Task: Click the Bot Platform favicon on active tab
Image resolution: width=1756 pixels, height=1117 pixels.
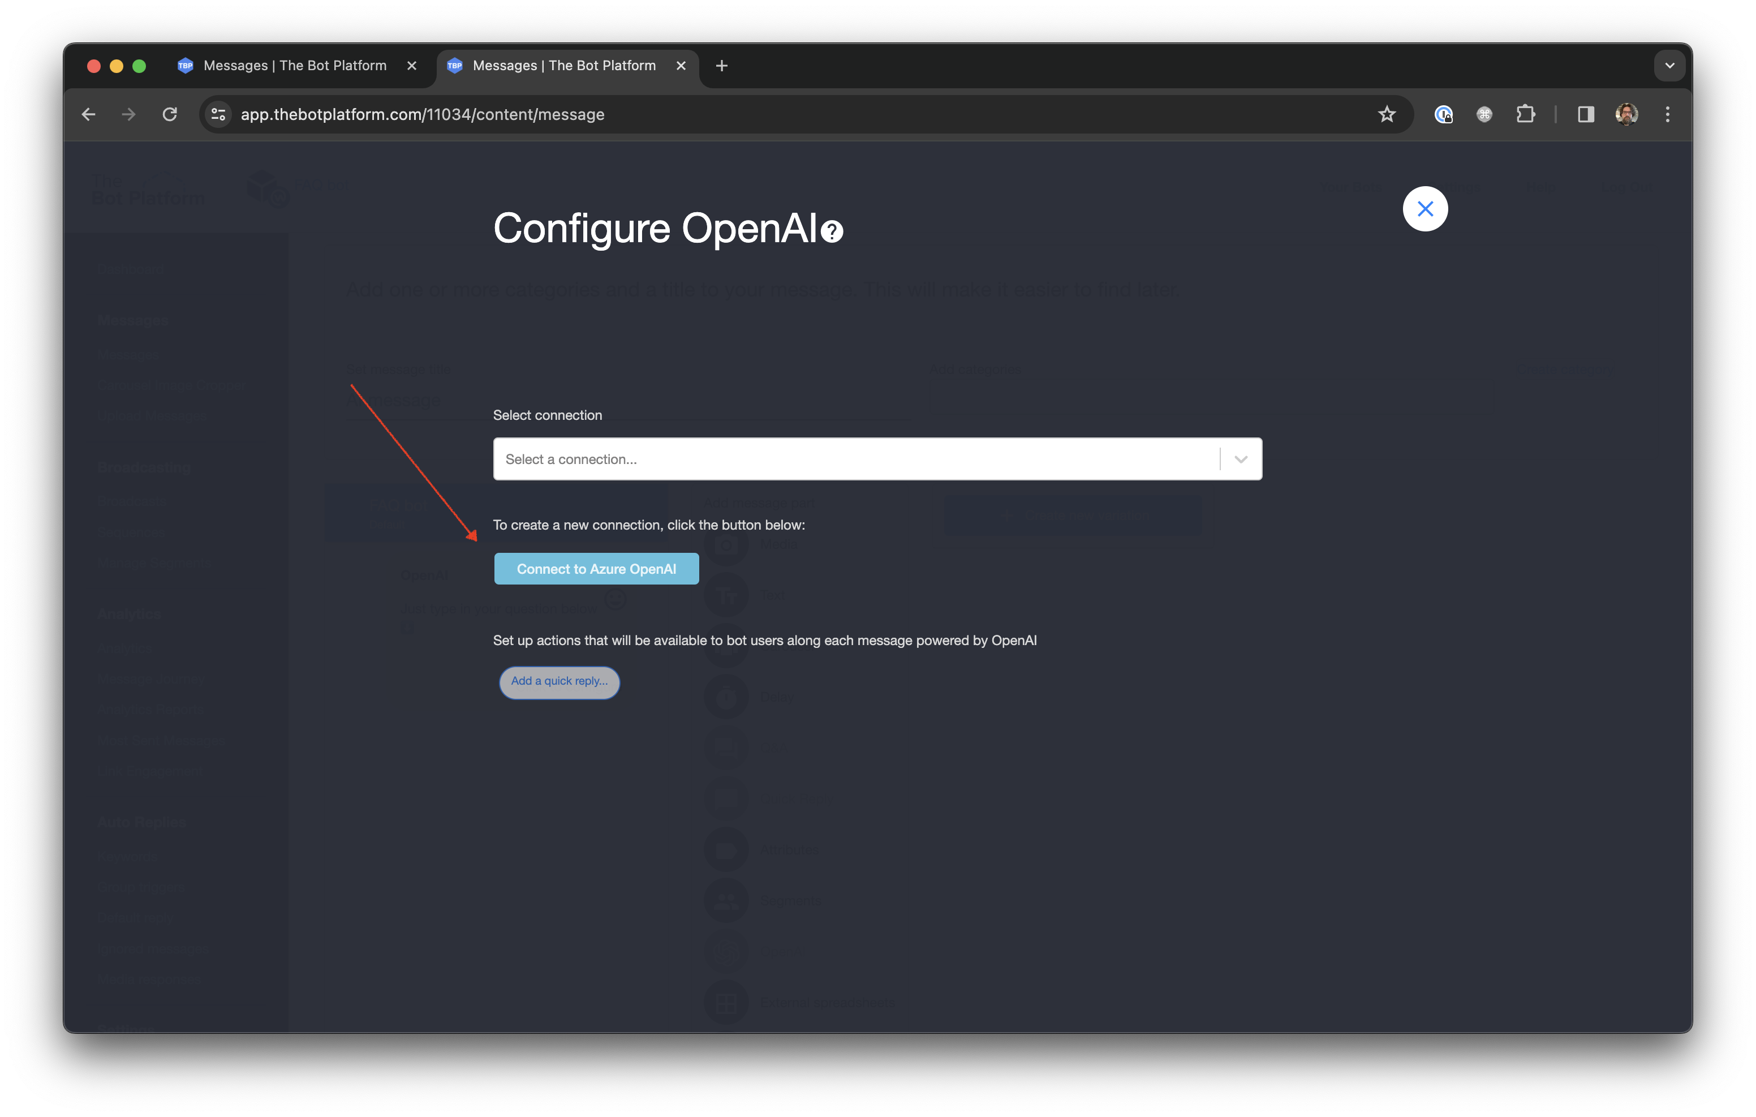Action: tap(454, 66)
